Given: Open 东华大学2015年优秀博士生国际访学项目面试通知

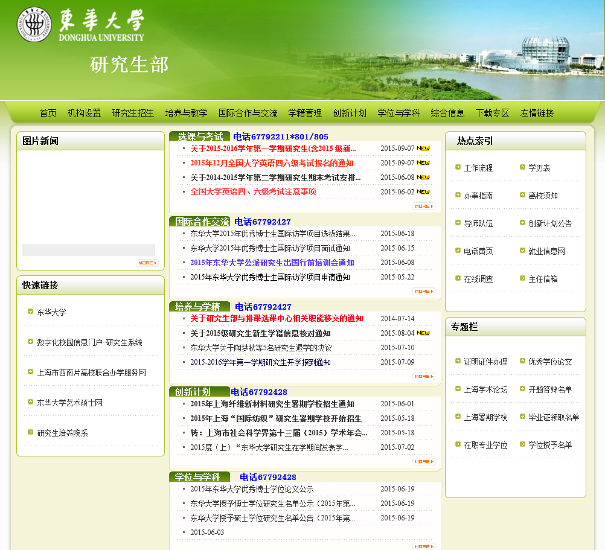Looking at the screenshot, I should tap(270, 248).
